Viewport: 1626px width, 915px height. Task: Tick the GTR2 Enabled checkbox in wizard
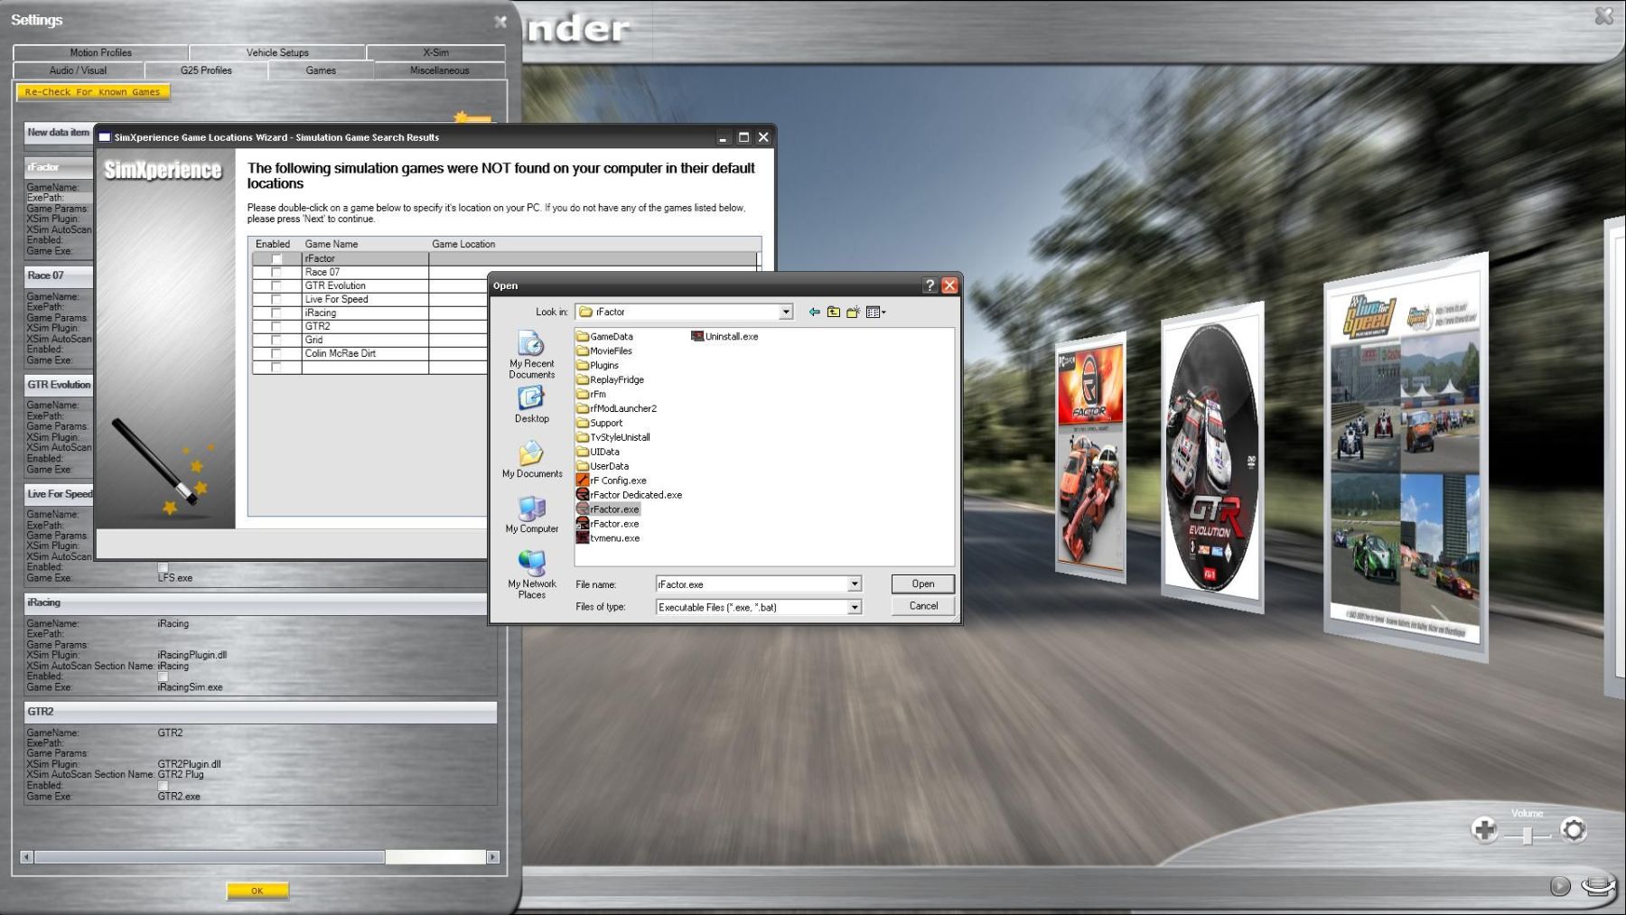coord(276,326)
